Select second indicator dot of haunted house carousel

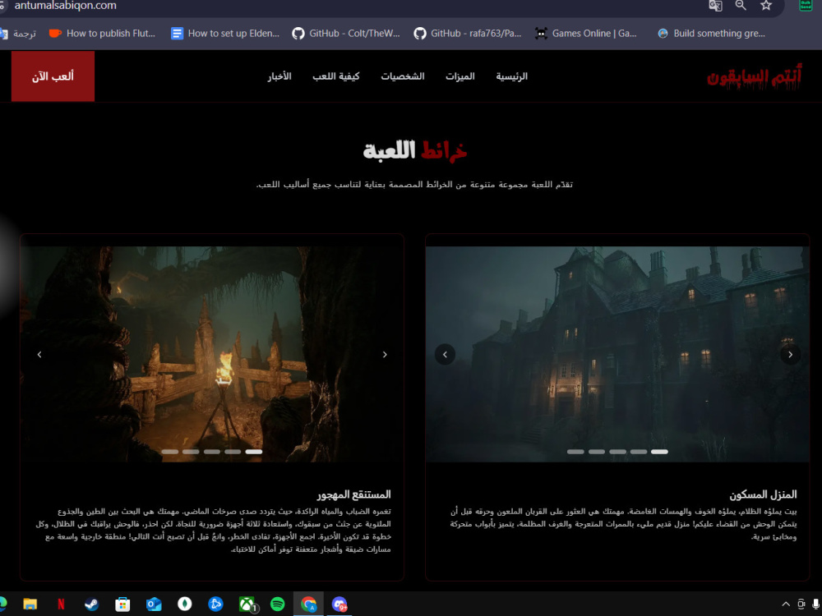point(597,452)
